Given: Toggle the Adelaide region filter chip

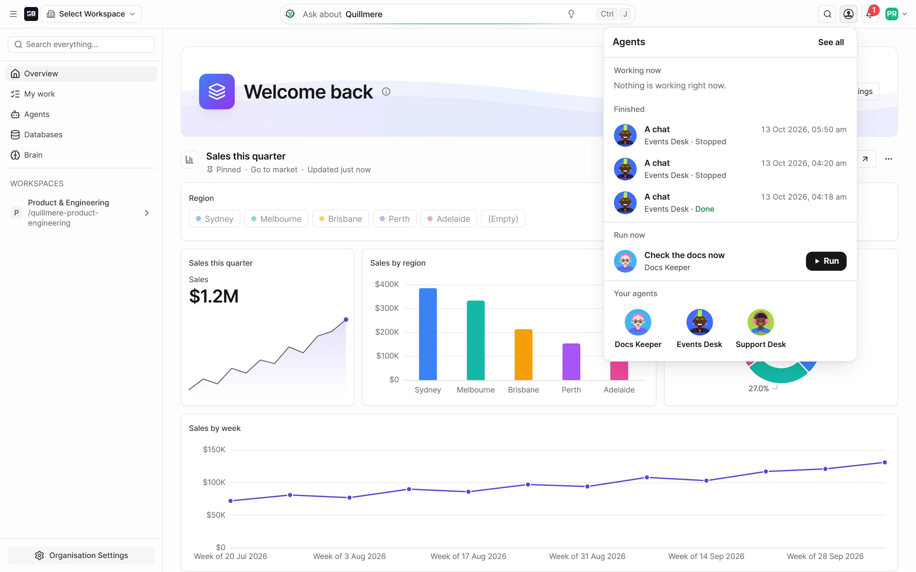Looking at the screenshot, I should [x=449, y=219].
